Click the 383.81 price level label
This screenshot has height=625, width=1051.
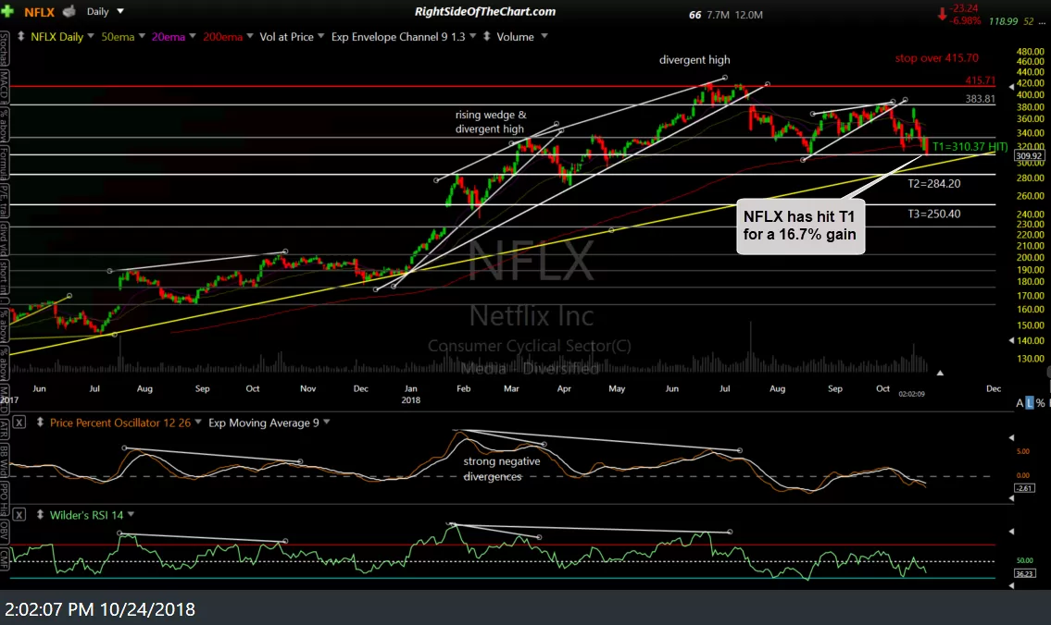[980, 99]
